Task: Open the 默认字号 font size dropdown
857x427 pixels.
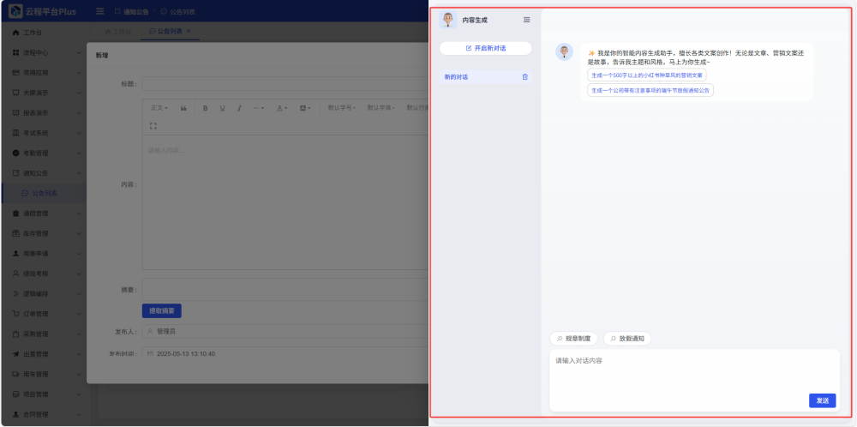Action: pyautogui.click(x=342, y=108)
